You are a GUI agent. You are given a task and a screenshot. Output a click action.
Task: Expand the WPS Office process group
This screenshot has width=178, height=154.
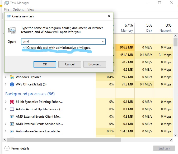(x=6, y=84)
